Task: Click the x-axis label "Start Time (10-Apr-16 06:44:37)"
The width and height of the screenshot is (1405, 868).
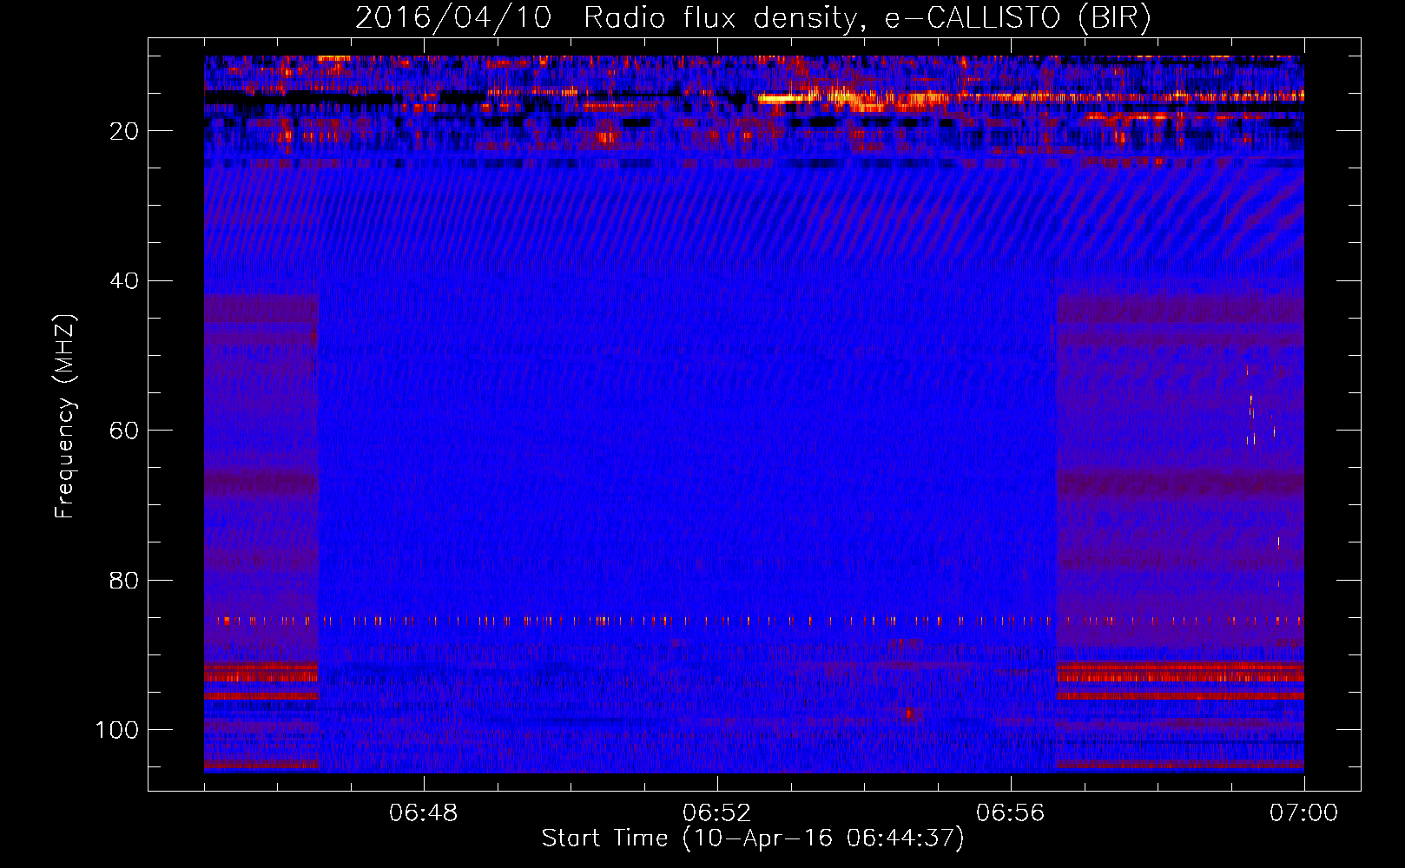Action: 753,838
